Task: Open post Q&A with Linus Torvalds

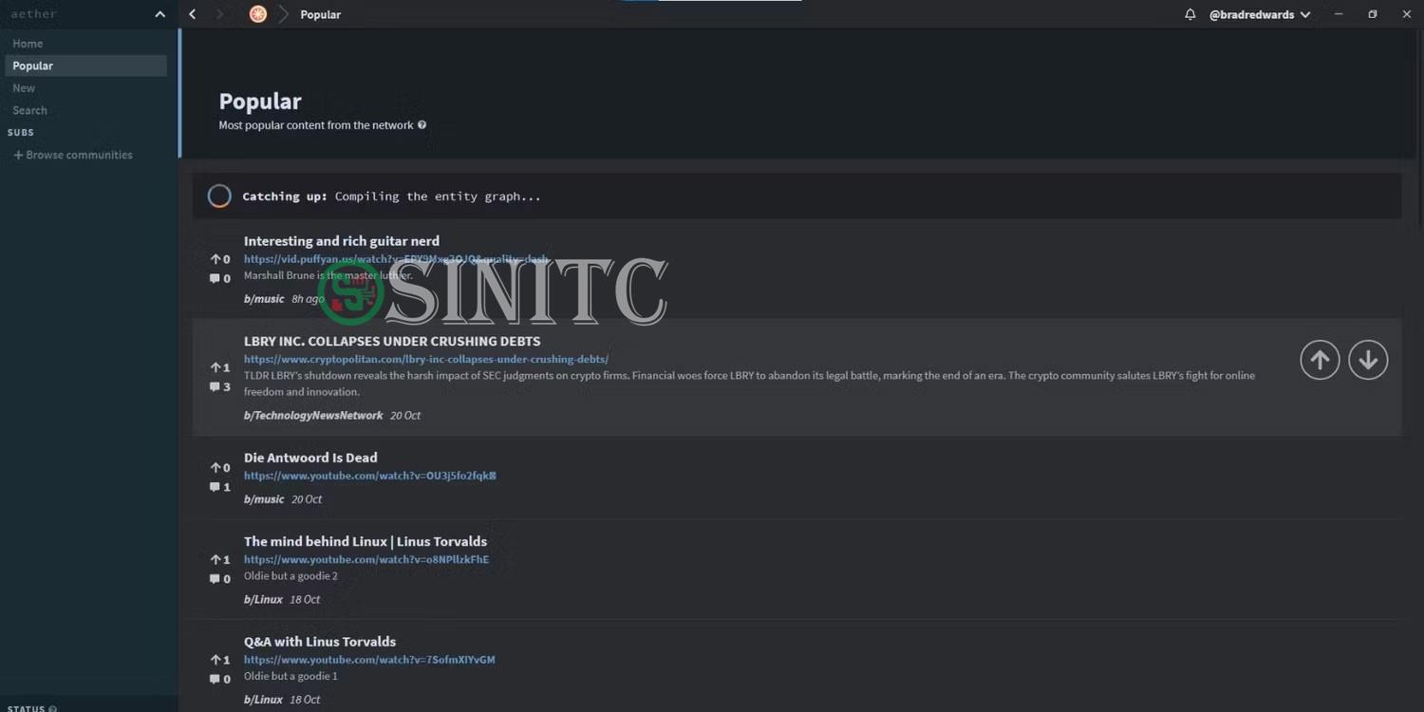Action: point(320,642)
